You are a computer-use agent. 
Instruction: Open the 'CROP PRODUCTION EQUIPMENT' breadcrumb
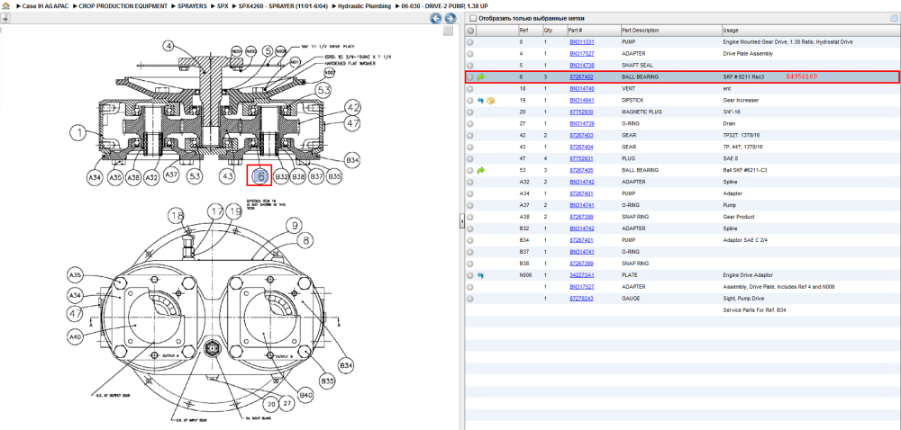point(123,5)
